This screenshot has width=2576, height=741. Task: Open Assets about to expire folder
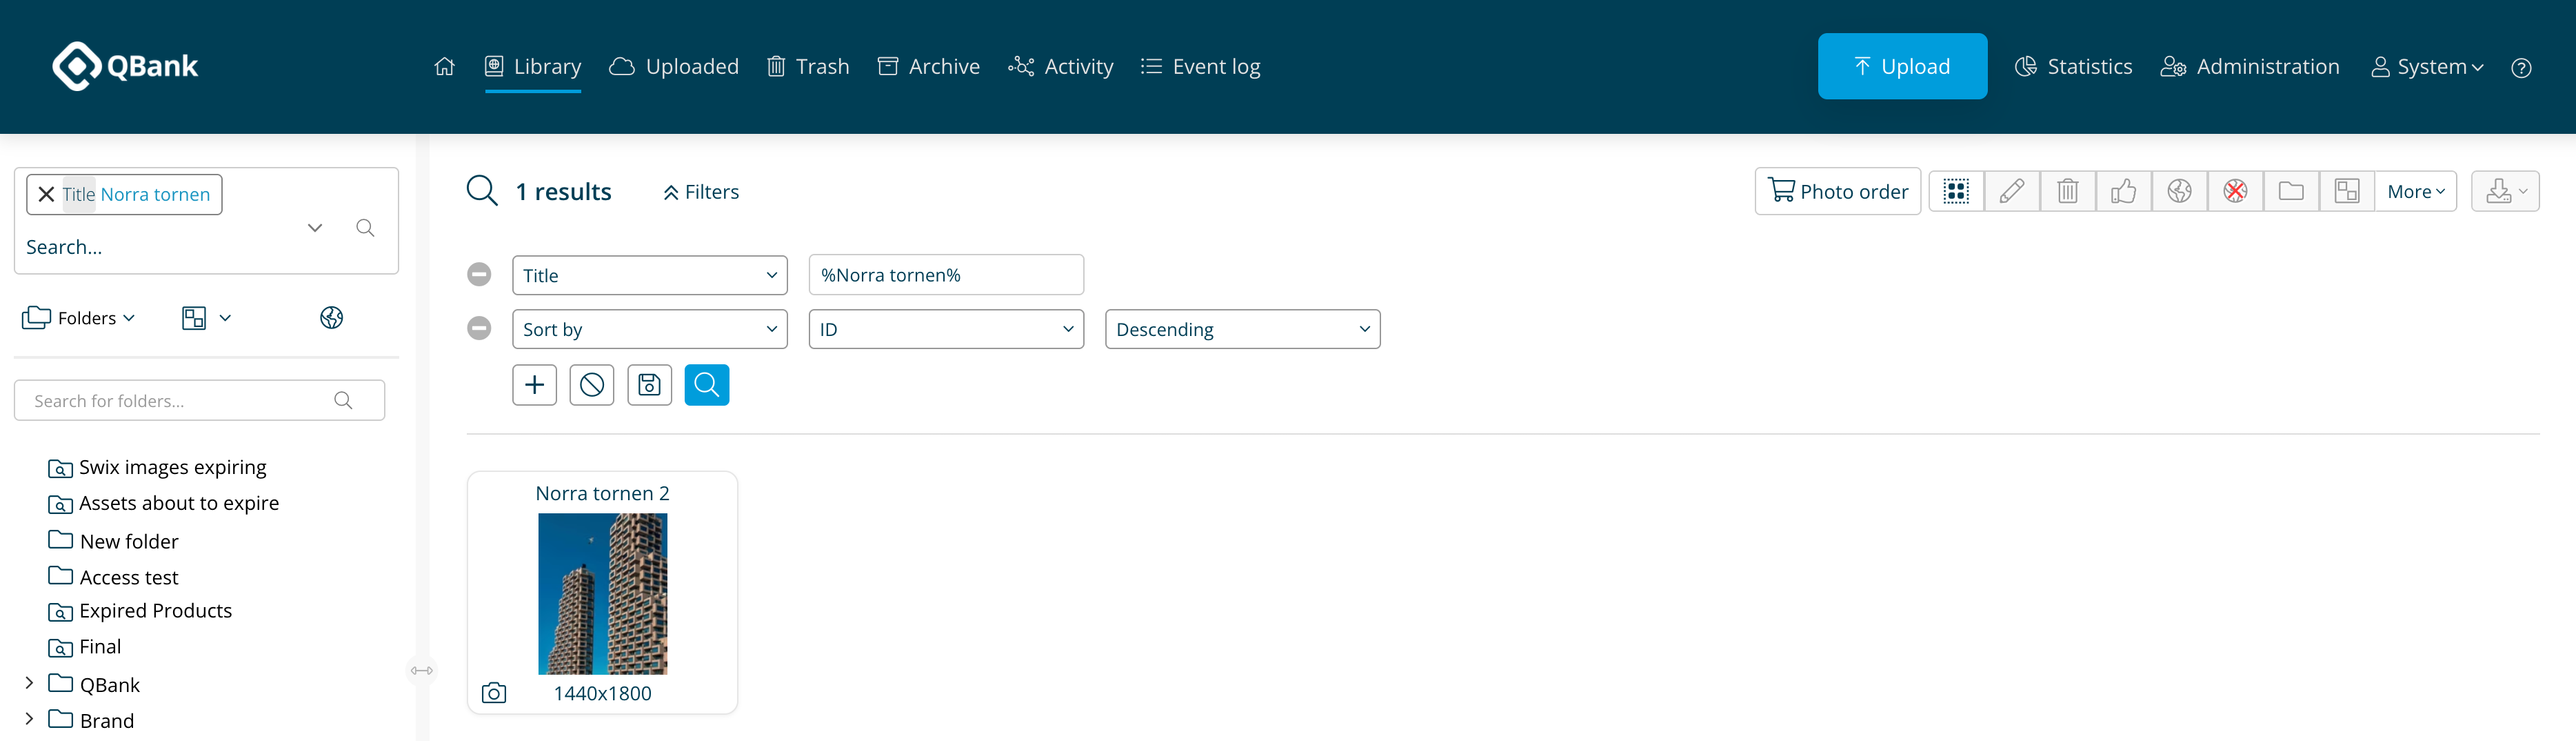[163, 503]
